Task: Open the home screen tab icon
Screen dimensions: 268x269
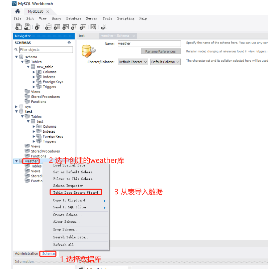Action: click(x=17, y=11)
